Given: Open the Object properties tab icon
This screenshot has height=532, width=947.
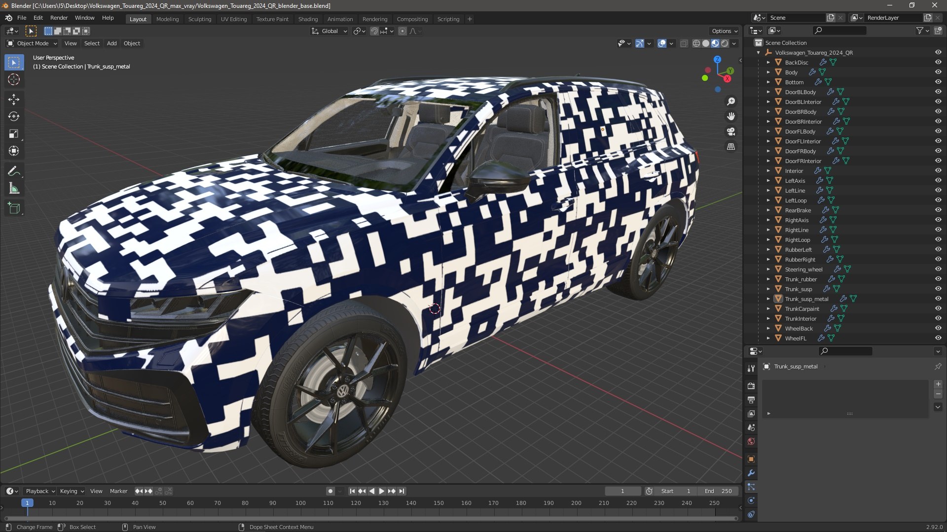Looking at the screenshot, I should pos(751,459).
